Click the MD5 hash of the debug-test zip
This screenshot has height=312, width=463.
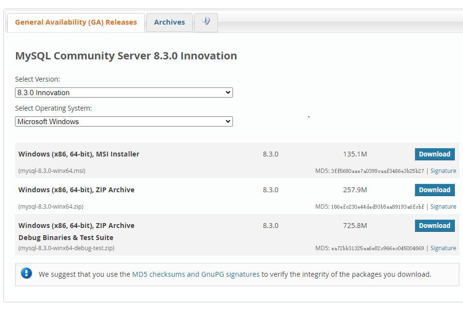[x=377, y=248]
